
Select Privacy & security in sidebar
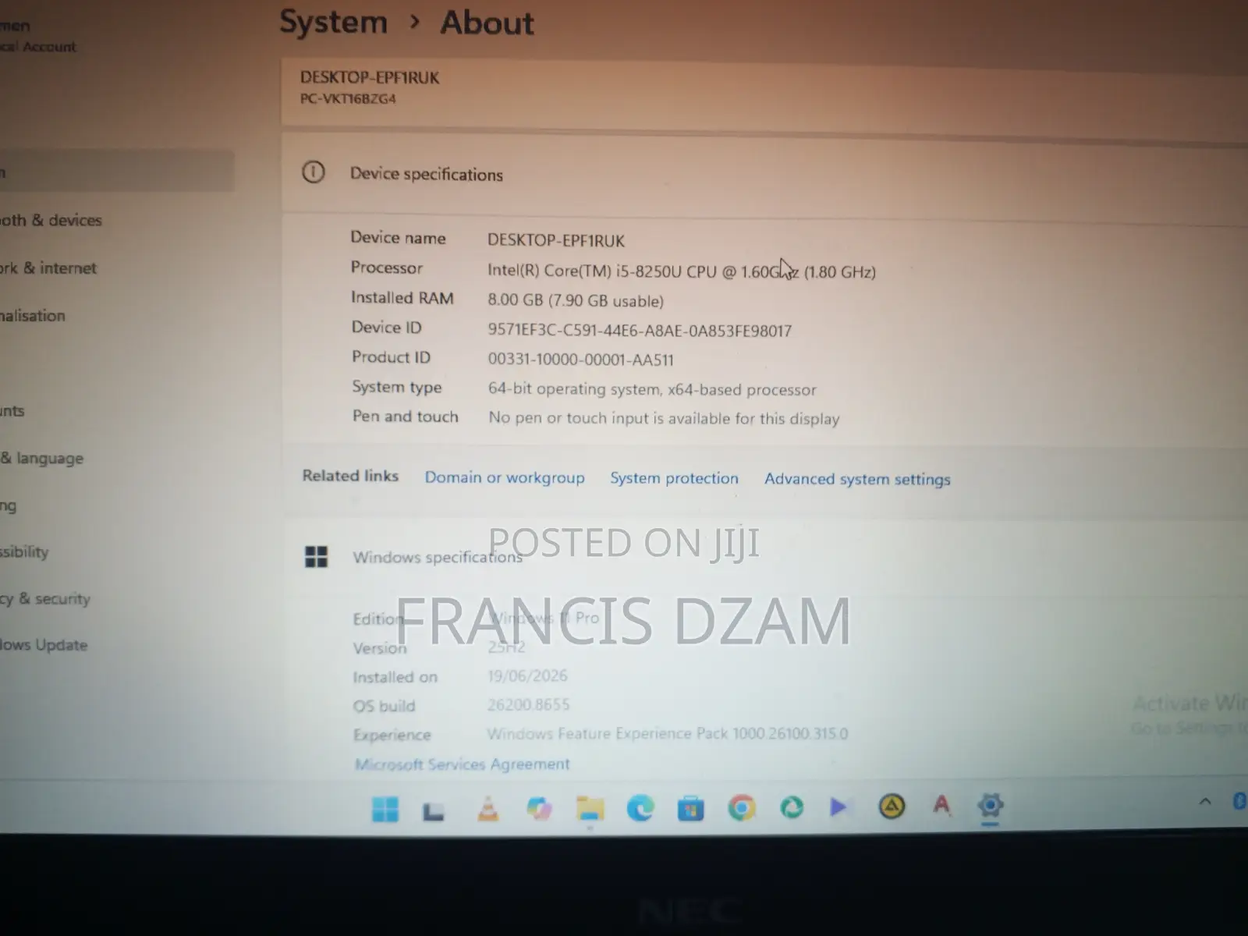[x=45, y=598]
